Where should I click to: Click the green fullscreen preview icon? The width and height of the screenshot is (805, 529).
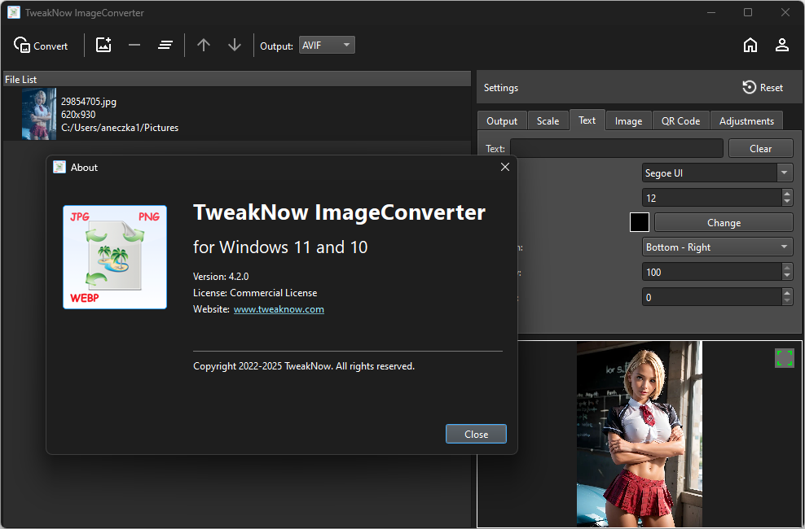pos(784,358)
